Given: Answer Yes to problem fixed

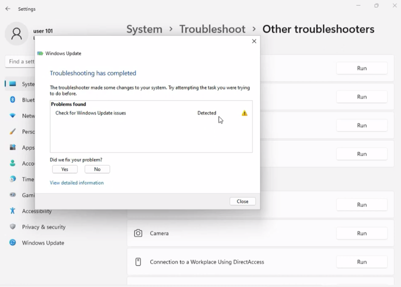Looking at the screenshot, I should pos(65,169).
